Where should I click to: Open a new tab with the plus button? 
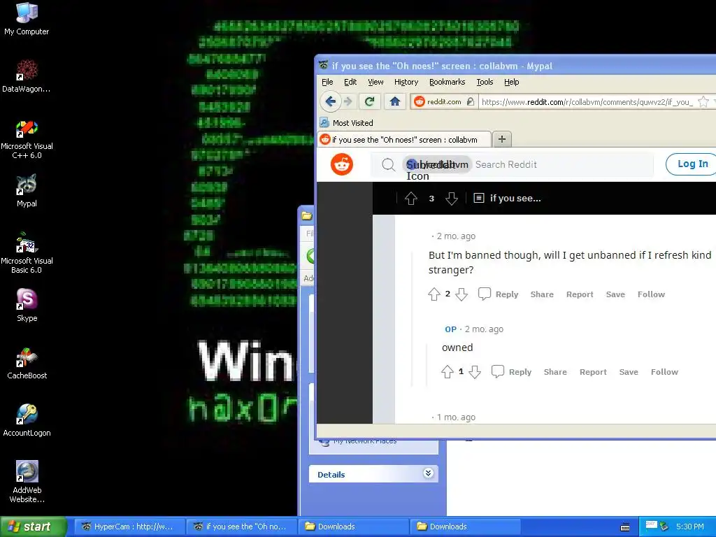(x=502, y=139)
